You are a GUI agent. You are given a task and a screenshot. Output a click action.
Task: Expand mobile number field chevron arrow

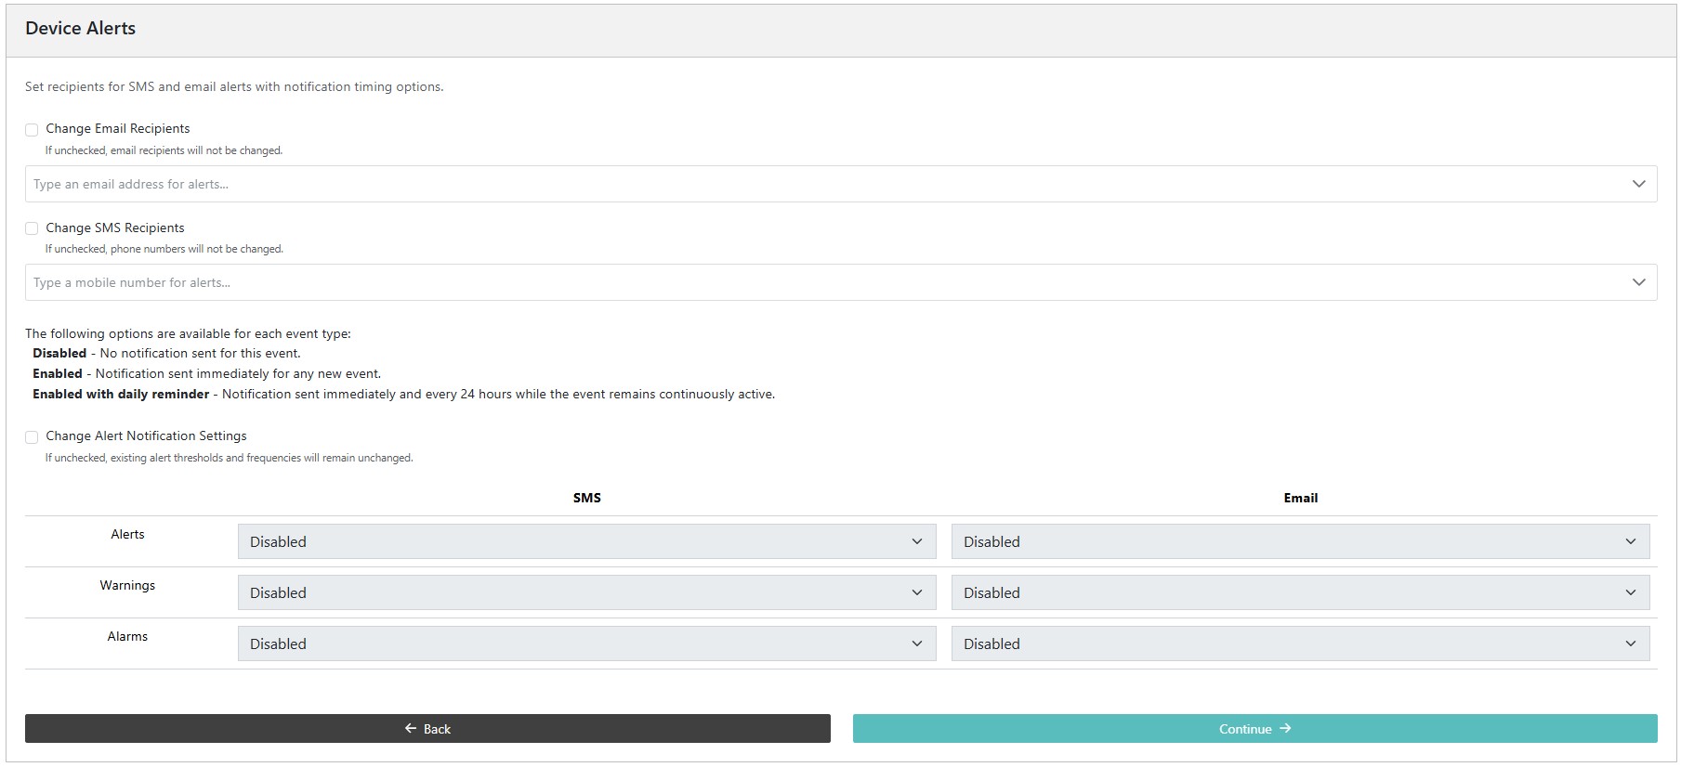(x=1638, y=282)
